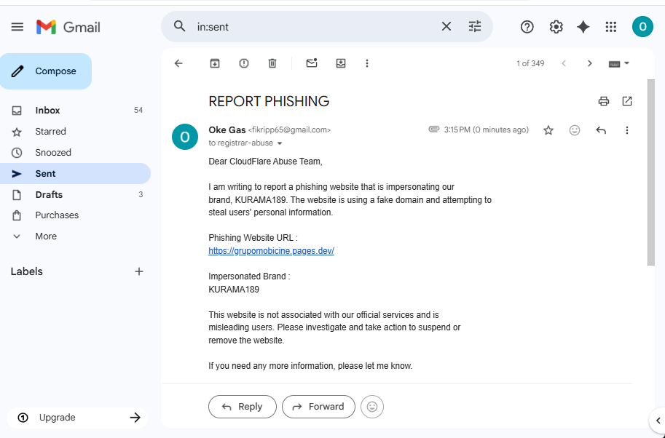Open the input tools dropdown arrow

pyautogui.click(x=626, y=63)
